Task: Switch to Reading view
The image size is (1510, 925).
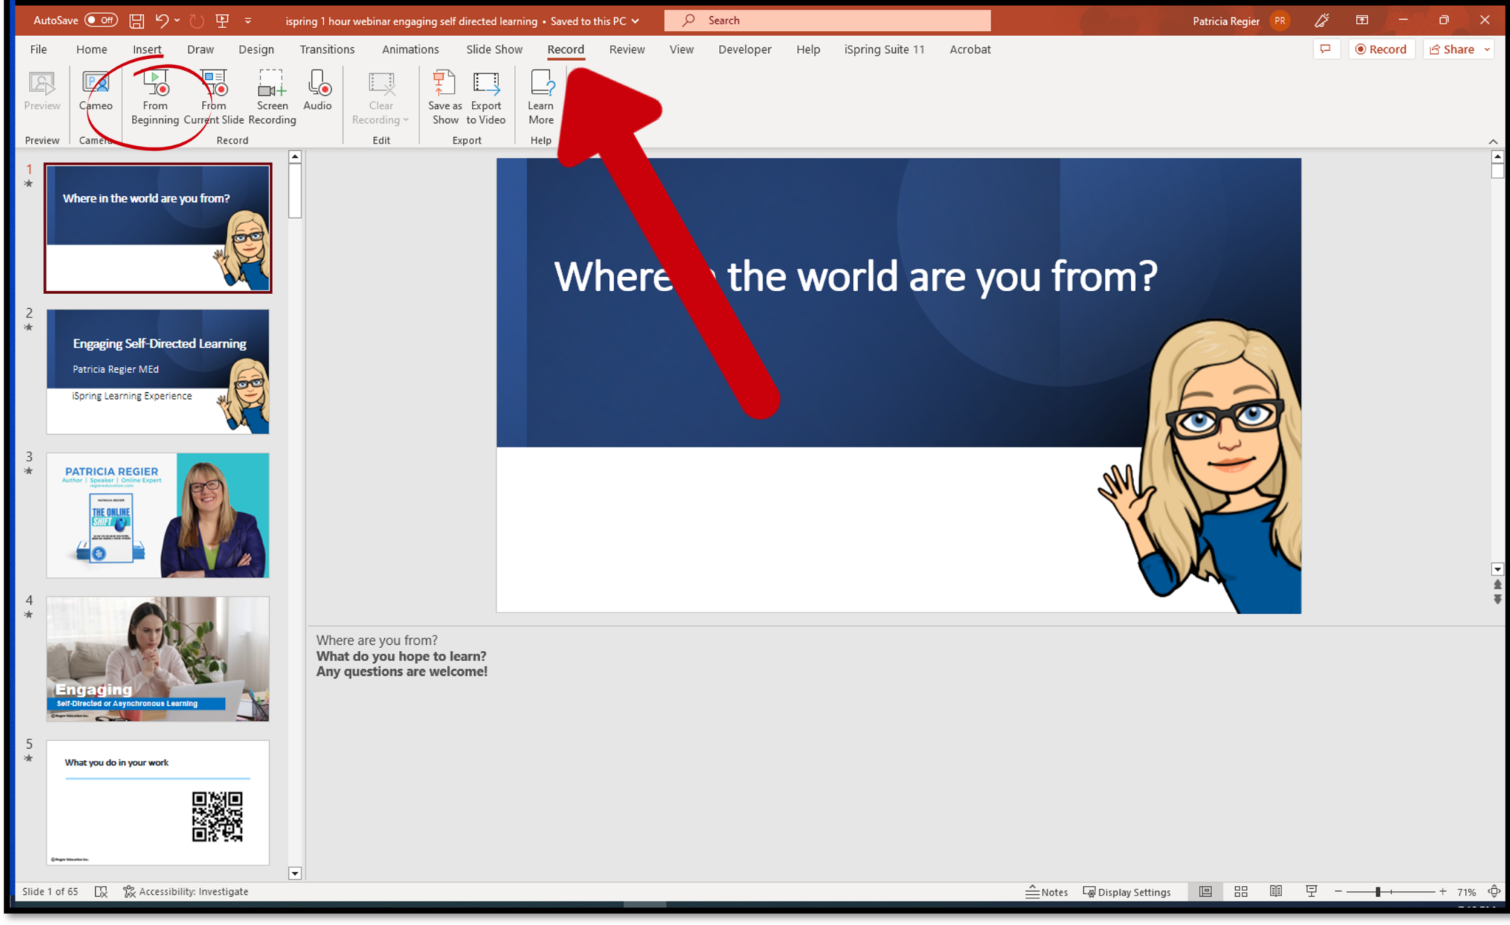Action: pyautogui.click(x=1276, y=891)
